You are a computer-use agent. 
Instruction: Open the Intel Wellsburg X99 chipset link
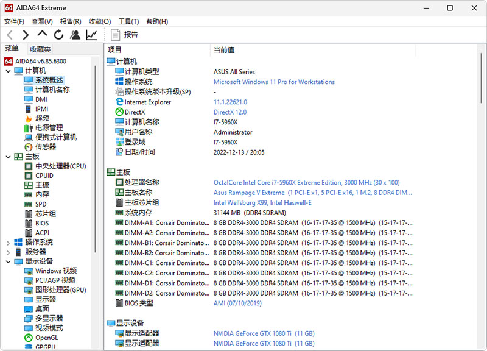(x=262, y=203)
